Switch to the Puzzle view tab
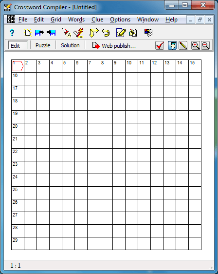 point(43,46)
